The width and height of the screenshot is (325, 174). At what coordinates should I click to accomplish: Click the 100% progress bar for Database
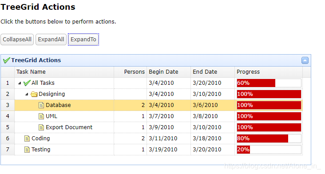pos(269,105)
